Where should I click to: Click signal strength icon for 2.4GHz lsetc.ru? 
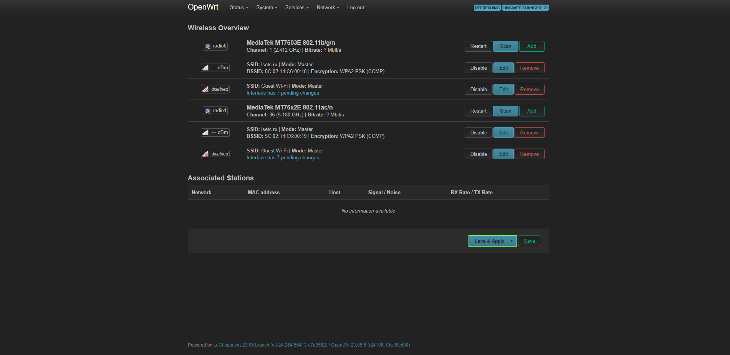click(x=215, y=68)
